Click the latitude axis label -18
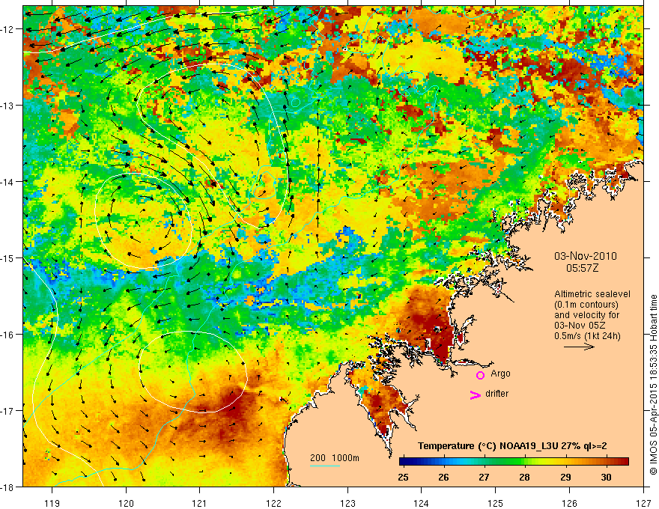The width and height of the screenshot is (659, 509). tap(8, 487)
